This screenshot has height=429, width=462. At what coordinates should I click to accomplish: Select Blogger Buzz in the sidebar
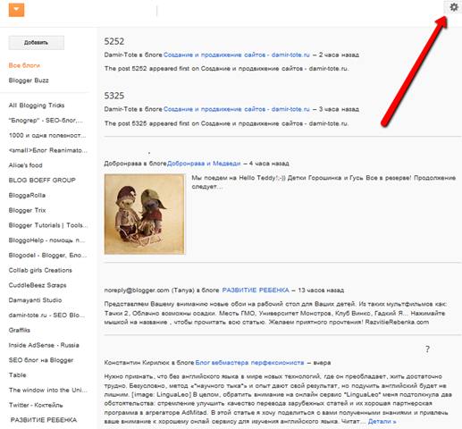click(29, 80)
